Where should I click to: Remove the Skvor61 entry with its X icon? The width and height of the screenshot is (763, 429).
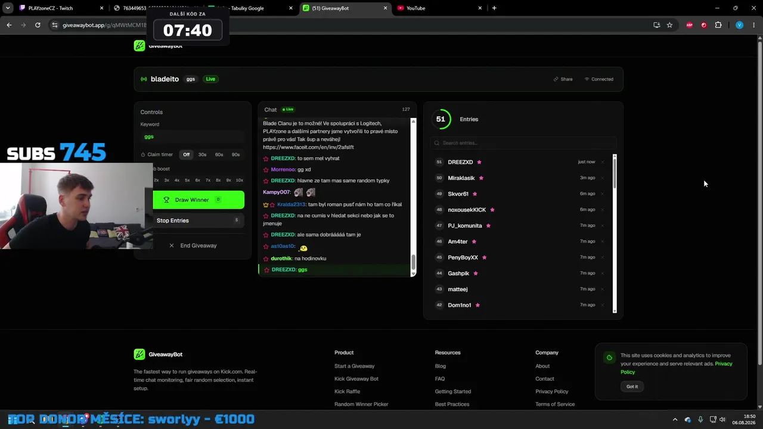(602, 194)
